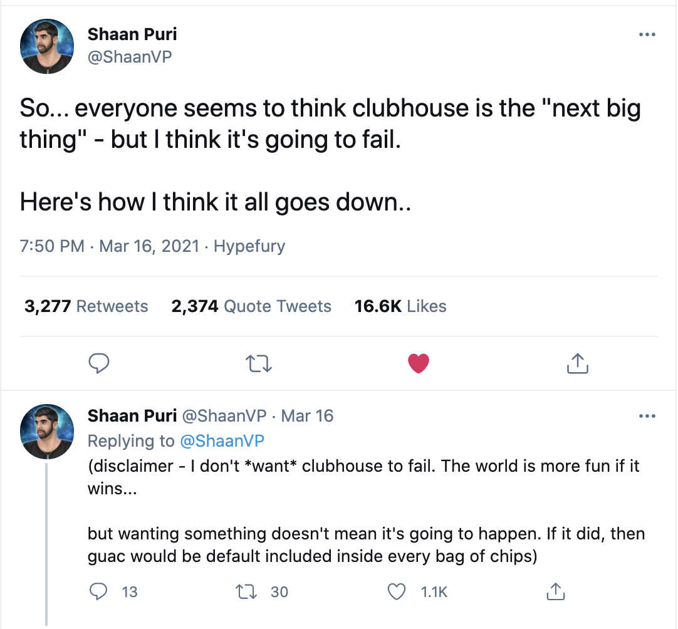The image size is (678, 629).
Task: Like the disclaimer reply with 1.1K likes
Action: click(x=396, y=591)
